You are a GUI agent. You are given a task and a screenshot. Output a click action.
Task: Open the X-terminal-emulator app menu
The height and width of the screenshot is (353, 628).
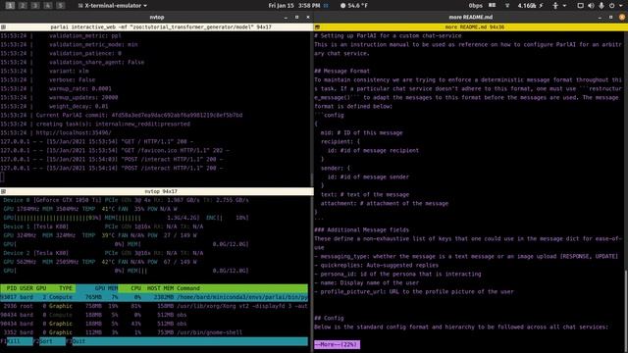pos(113,6)
